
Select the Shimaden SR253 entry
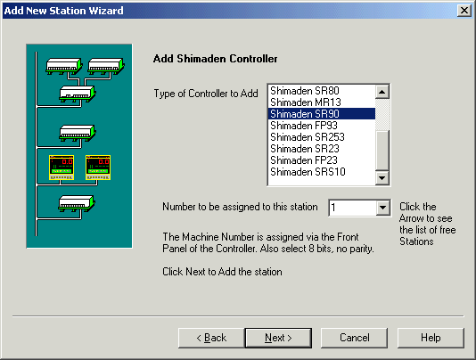[322, 137]
